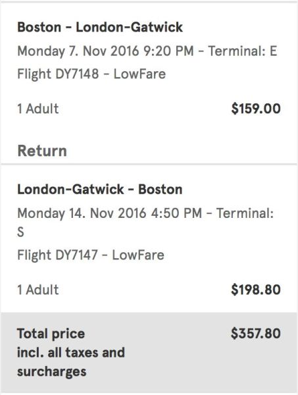The image size is (298, 395).
Task: Click the $198.80 return fare price
Action: click(x=256, y=290)
